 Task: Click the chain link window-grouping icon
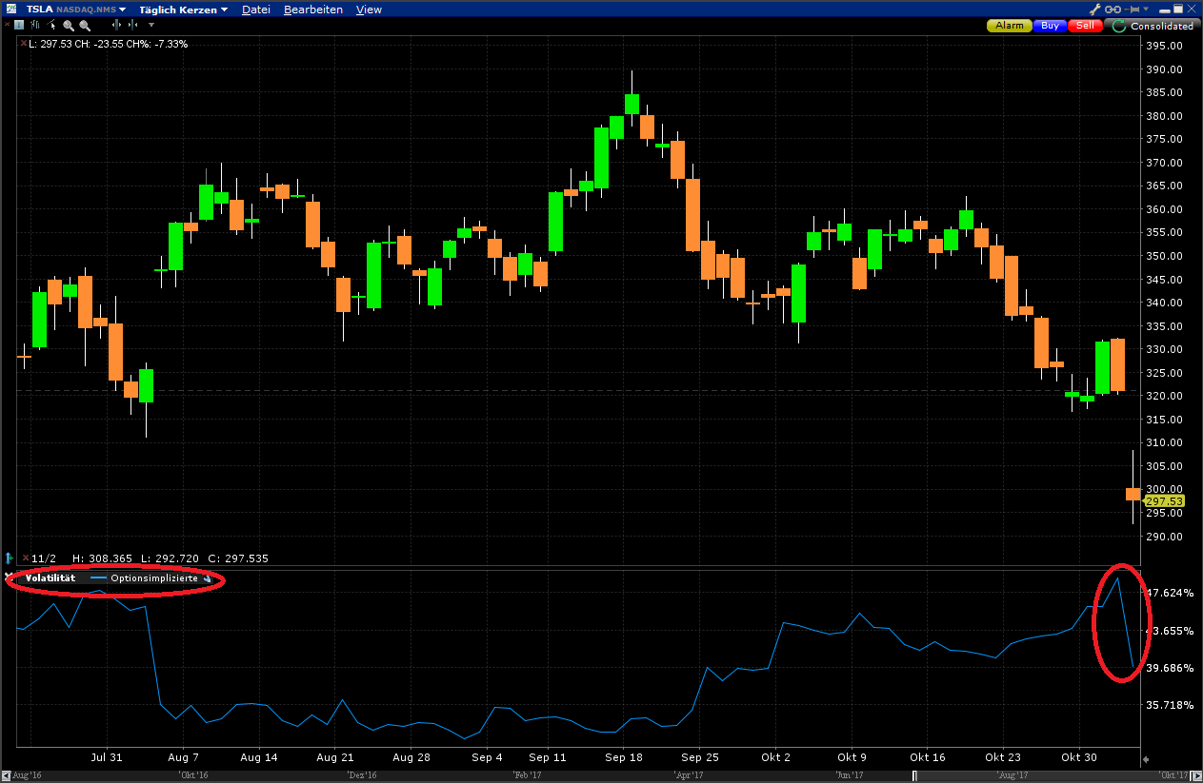tap(1113, 9)
